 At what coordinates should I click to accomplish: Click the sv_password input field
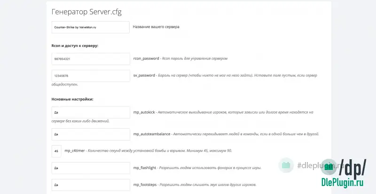pos(91,76)
